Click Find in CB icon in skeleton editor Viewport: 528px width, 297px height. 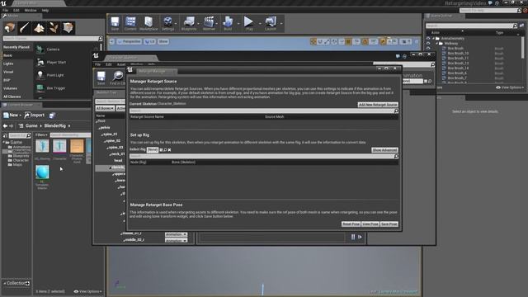[118, 78]
